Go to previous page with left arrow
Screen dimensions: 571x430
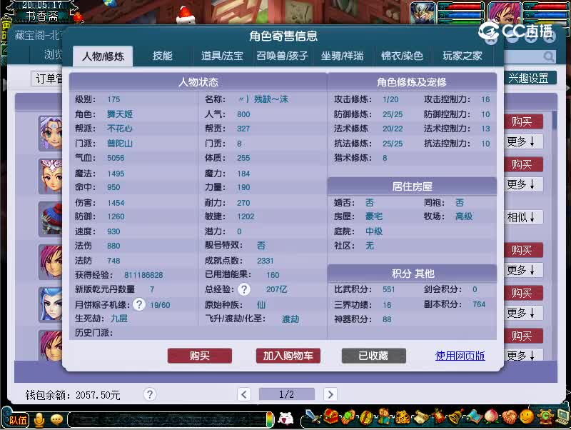(244, 394)
